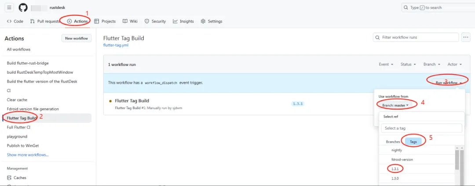Switch to the Code tab
The image size is (475, 186).
point(15,21)
